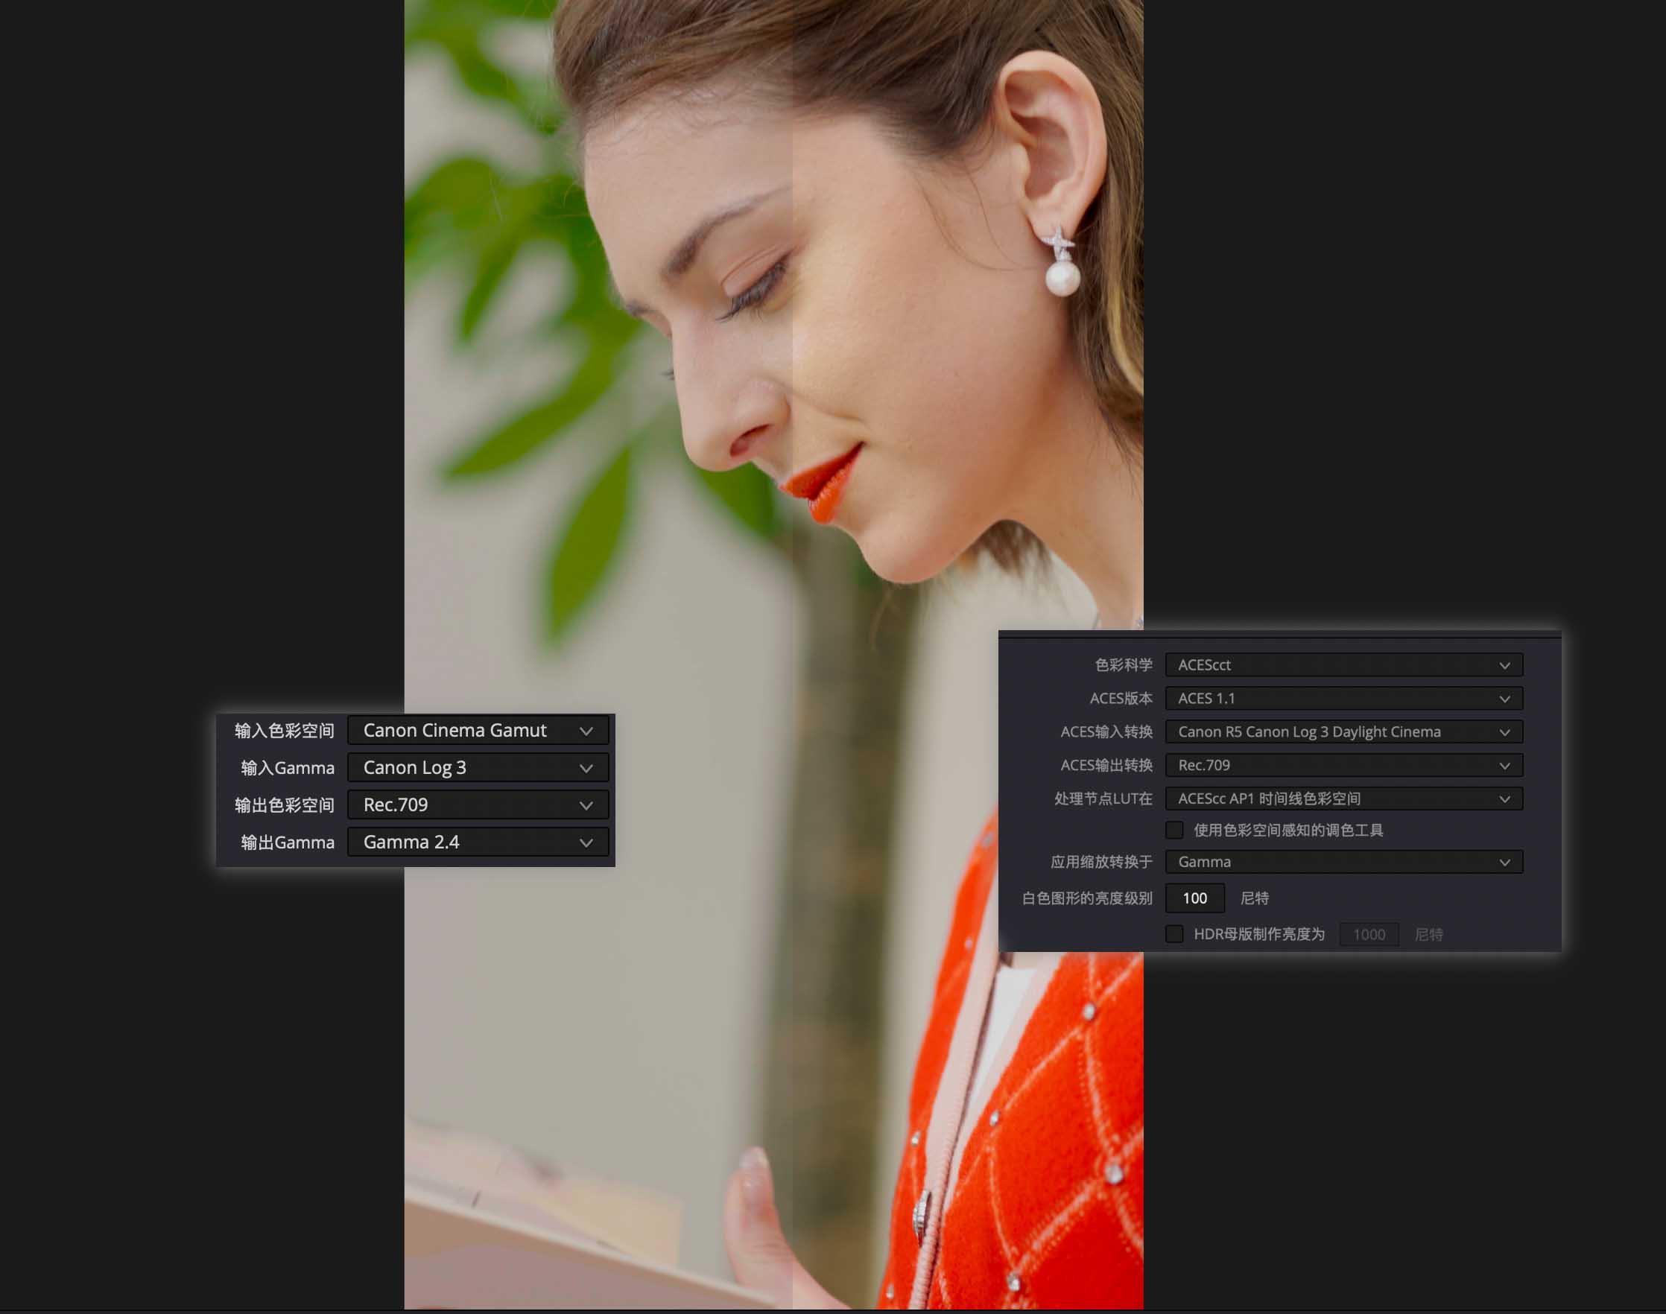
Task: Expand the ACES版本 ACES 1.1 dropdown
Action: [1343, 699]
